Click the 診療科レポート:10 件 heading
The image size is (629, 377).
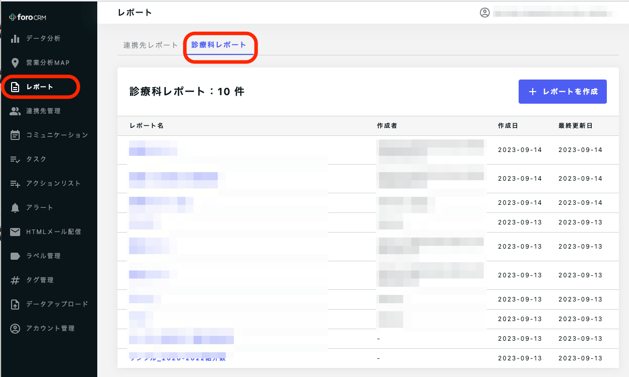pyautogui.click(x=187, y=92)
